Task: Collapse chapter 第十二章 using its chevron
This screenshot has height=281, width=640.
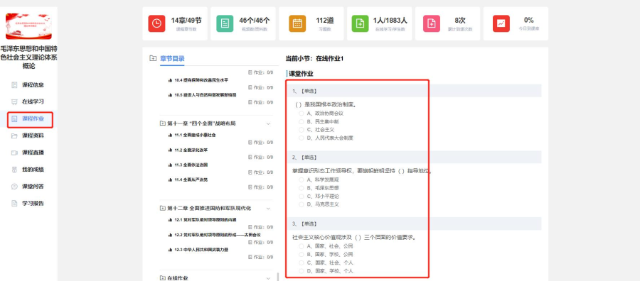Action: click(268, 209)
